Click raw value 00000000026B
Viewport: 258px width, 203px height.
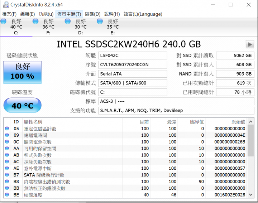230,142
